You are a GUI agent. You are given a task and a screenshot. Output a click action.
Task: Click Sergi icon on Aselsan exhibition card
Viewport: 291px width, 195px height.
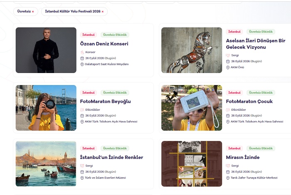click(228, 55)
